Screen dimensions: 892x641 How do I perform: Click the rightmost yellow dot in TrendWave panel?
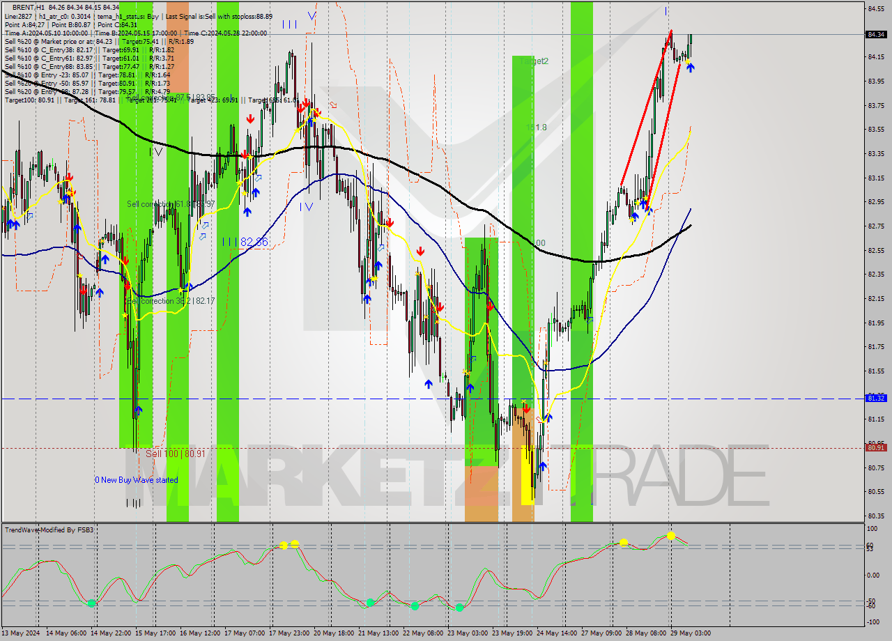click(670, 536)
